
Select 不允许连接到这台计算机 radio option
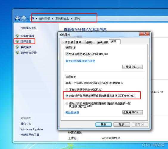click(67, 89)
